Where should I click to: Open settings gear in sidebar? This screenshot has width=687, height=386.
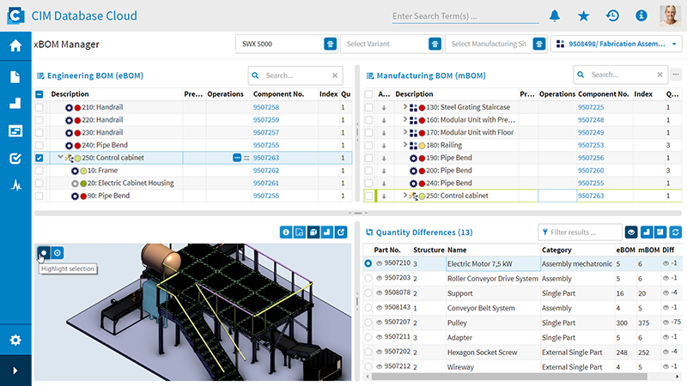pos(15,341)
